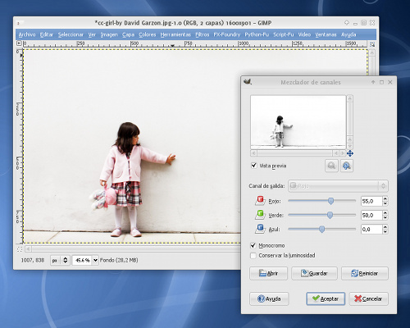Screen dimensions: 410x328
Task: Open the Filtros menu
Action: click(203, 34)
